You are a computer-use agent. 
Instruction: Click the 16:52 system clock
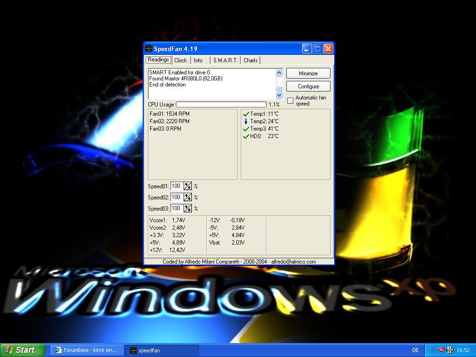tap(463, 350)
